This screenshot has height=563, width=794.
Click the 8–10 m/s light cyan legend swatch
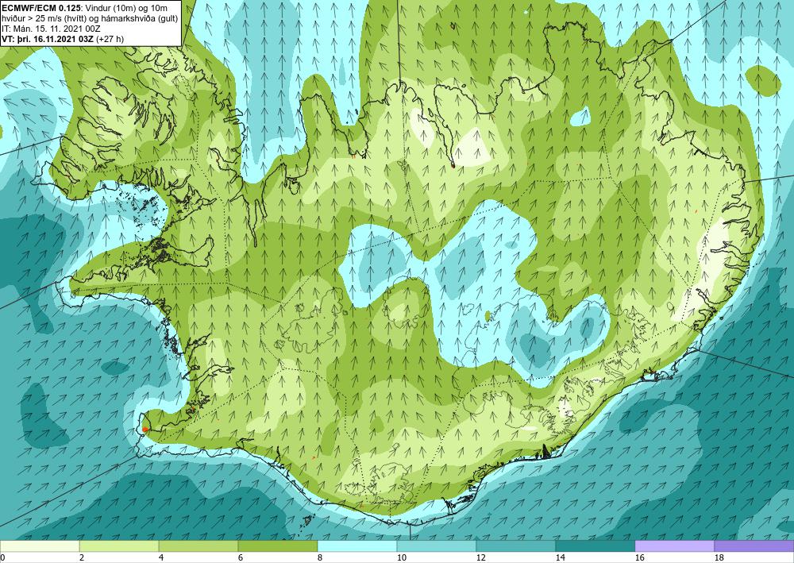point(357,546)
